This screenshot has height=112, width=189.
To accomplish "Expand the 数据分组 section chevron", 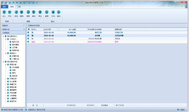I will coord(24,29).
